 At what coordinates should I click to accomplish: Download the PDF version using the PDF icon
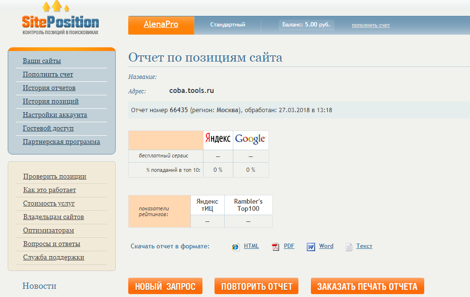click(275, 246)
